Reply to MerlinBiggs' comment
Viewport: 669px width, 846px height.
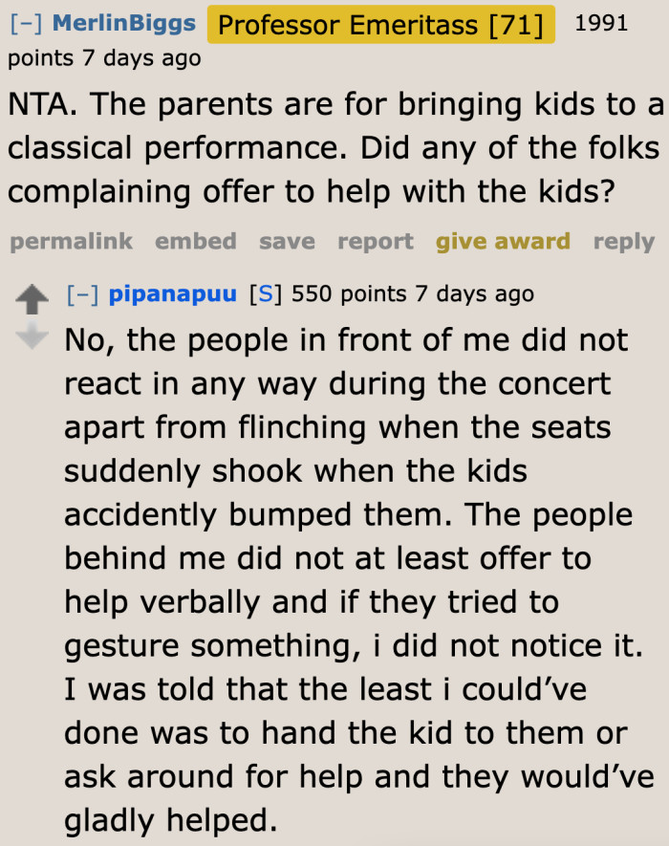[x=623, y=241]
